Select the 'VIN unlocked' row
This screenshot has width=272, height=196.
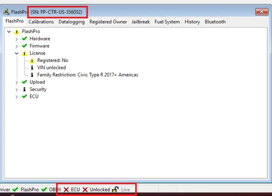click(x=51, y=67)
